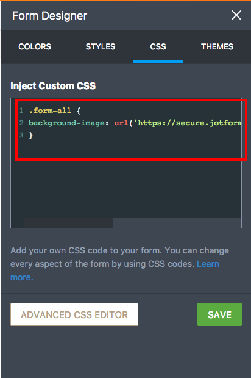Place cursor after the closing brace on line 3
251x378 pixels.
click(34, 135)
